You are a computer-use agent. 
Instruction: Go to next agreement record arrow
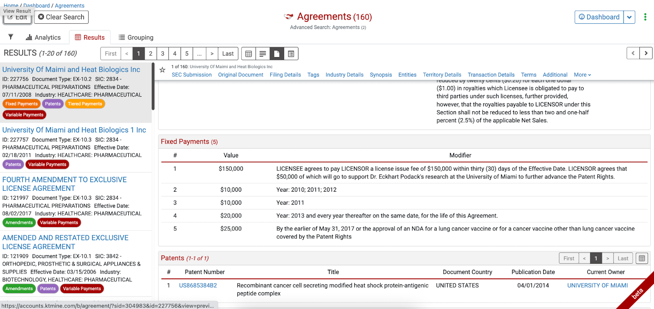click(646, 53)
